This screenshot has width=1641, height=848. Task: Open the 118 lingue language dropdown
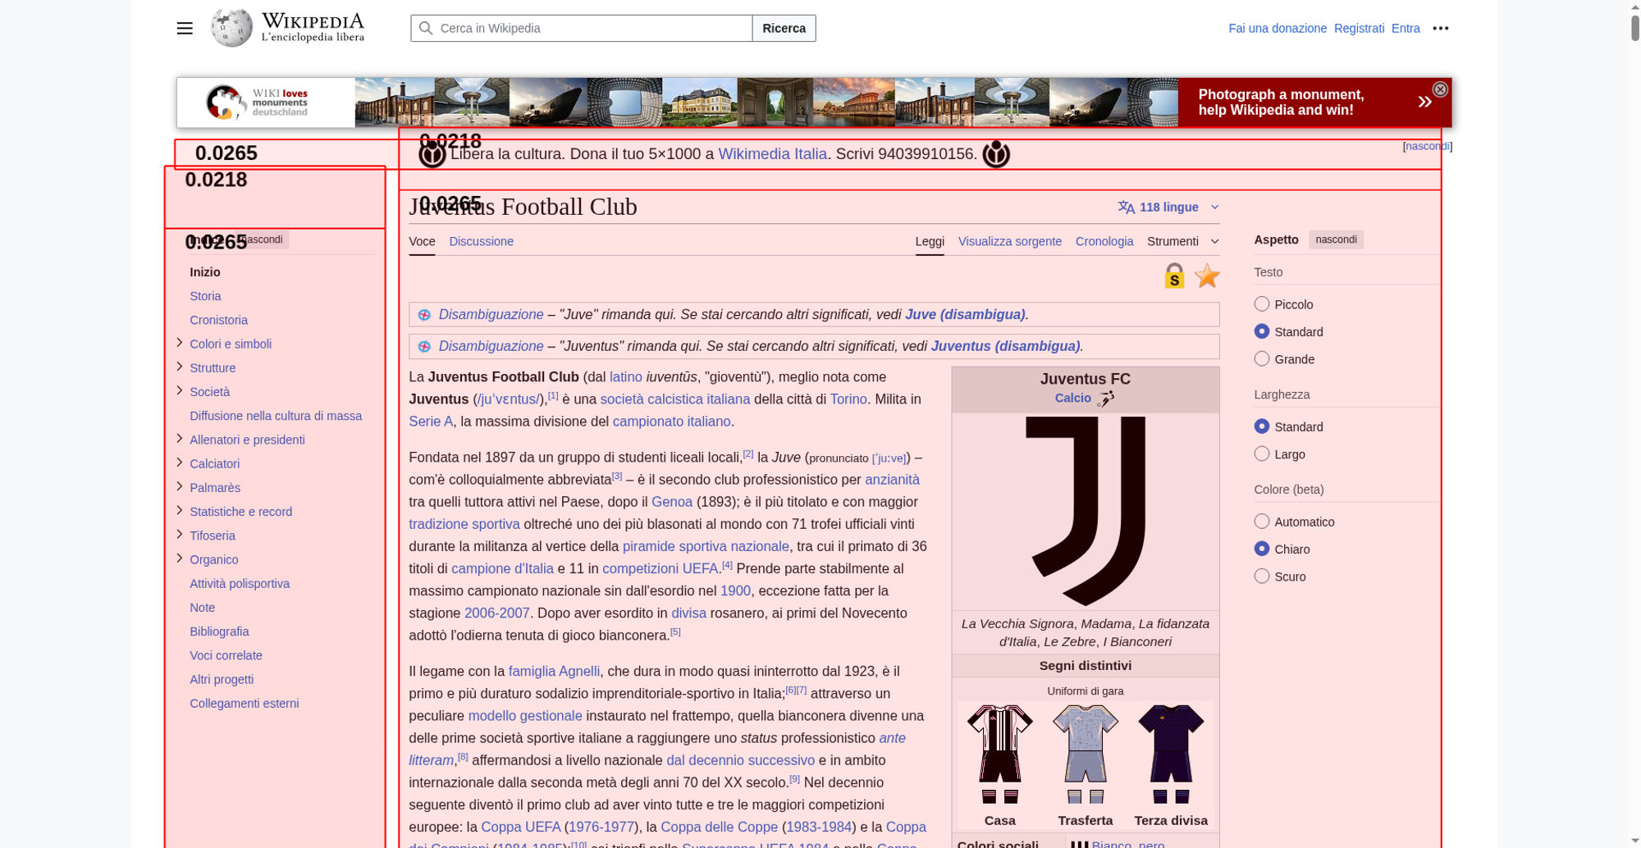tap(1168, 207)
